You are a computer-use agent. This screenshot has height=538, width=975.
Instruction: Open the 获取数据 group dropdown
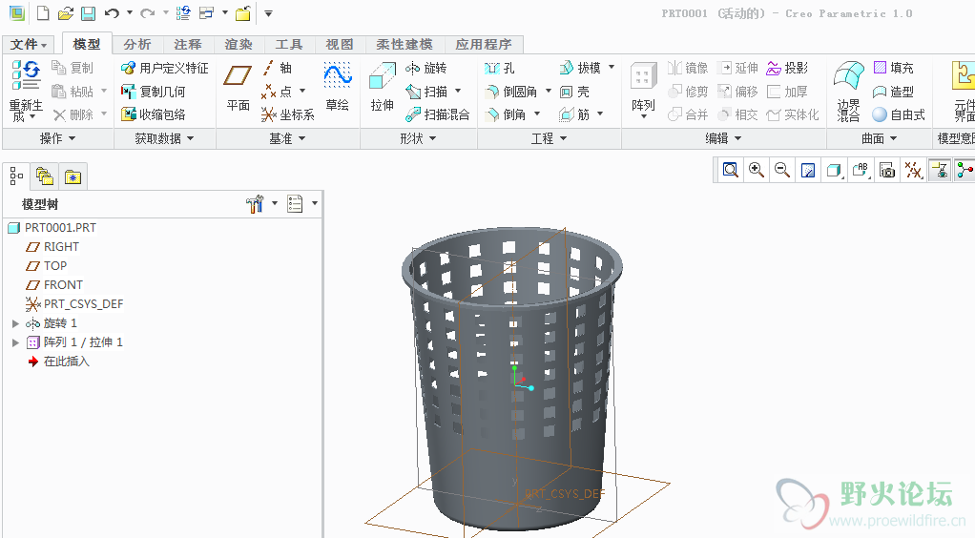[x=164, y=138]
